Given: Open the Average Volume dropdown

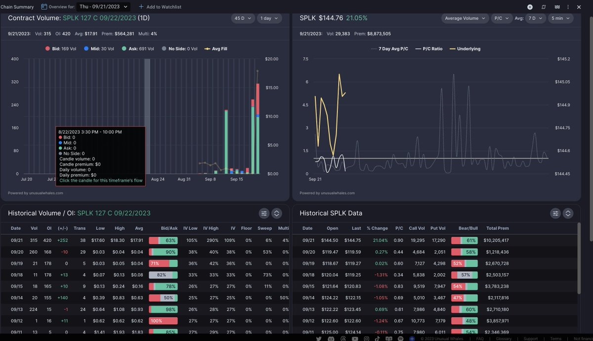Looking at the screenshot, I should [x=464, y=18].
